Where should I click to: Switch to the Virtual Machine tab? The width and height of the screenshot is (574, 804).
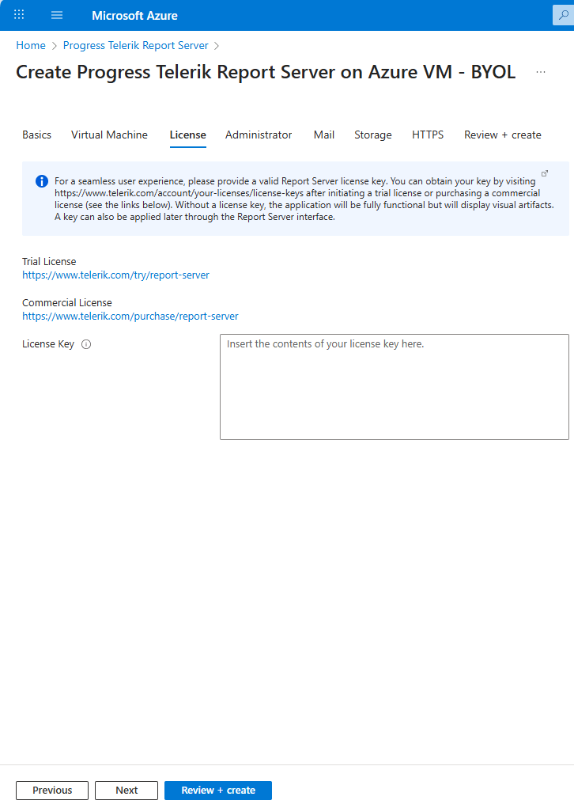point(109,135)
